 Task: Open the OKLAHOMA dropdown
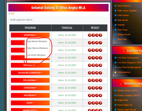coord(30,80)
